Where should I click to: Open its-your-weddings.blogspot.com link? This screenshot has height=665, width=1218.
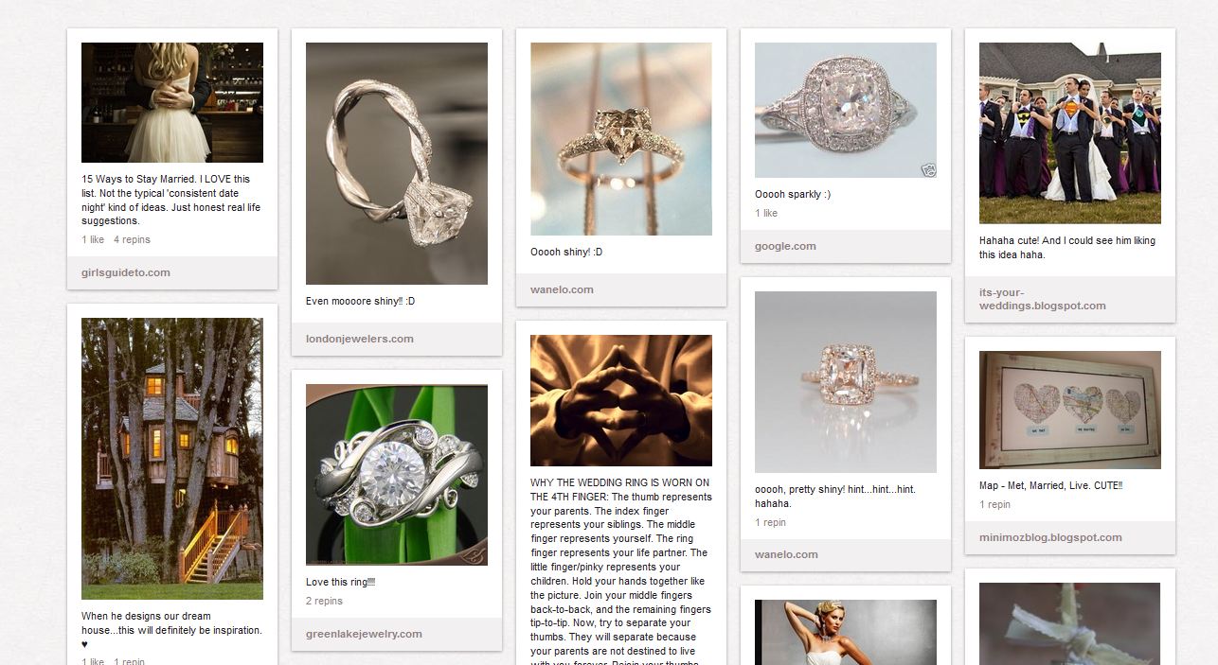click(1043, 299)
